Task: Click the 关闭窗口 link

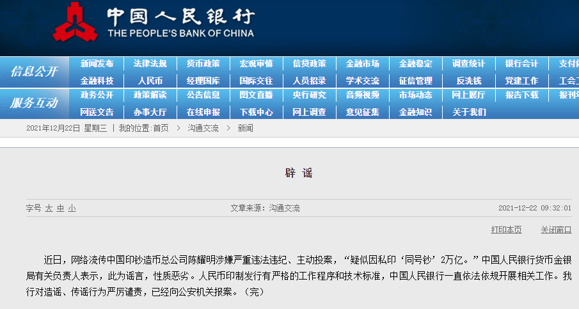Action: [555, 230]
